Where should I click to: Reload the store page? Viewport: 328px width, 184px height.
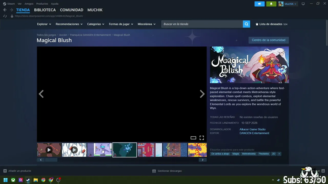pyautogui.click(x=5, y=16)
